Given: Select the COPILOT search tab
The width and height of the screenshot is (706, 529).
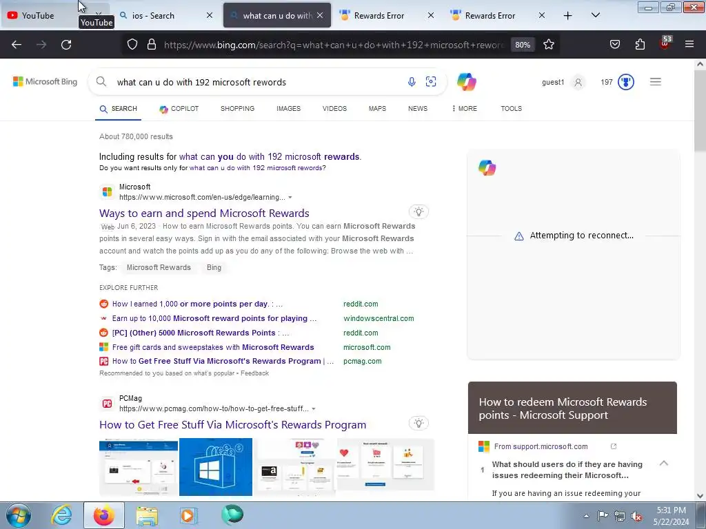Looking at the screenshot, I should (x=179, y=108).
